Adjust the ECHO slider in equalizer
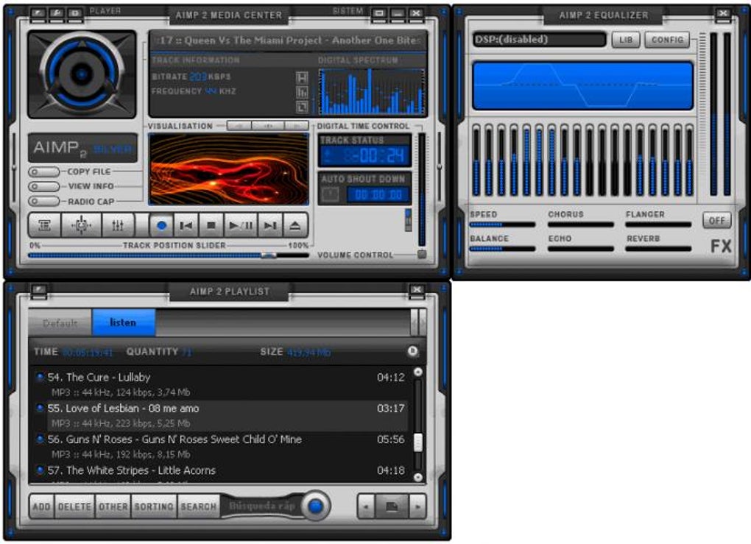Viewport: 751px width, 544px height. [580, 249]
